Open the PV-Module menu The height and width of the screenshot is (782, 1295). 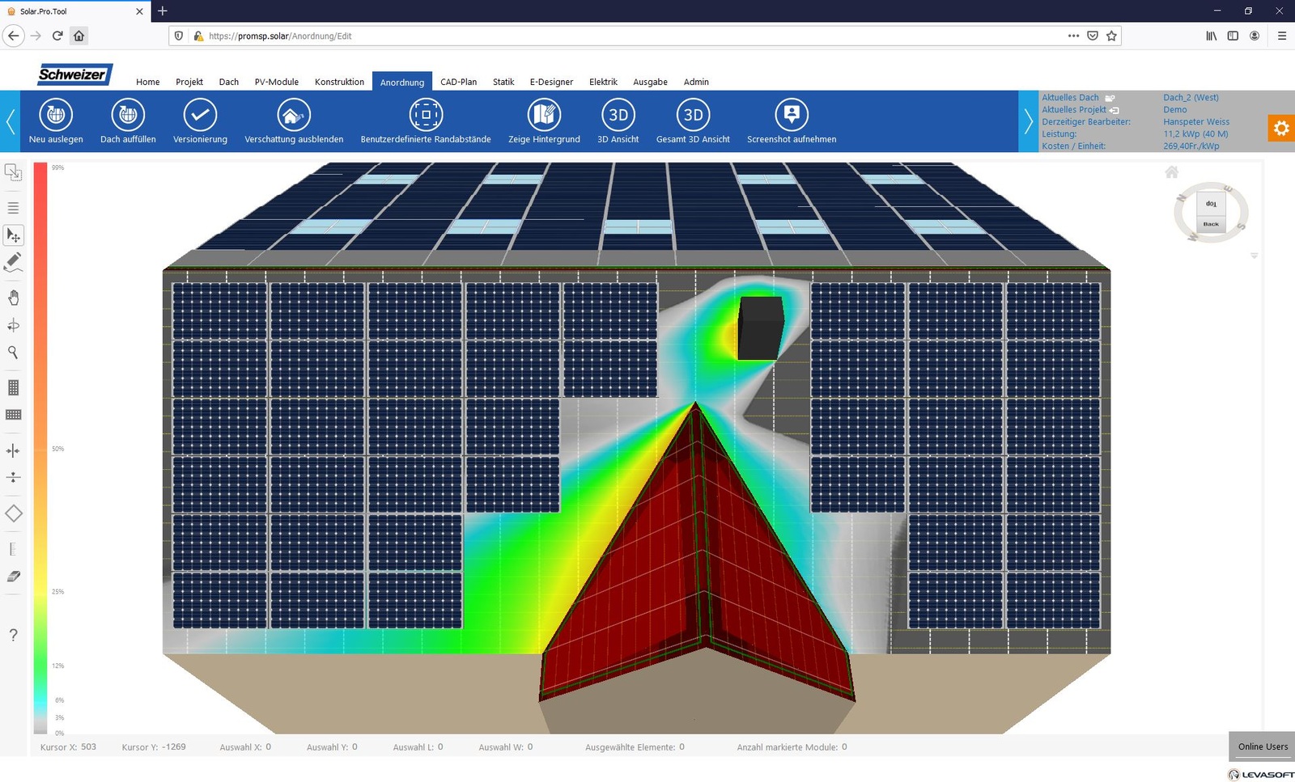click(x=276, y=82)
